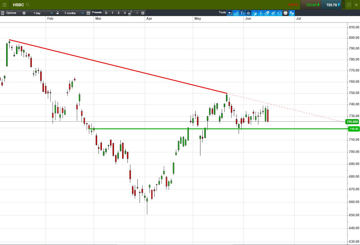Open the Options menu
The image size is (360, 245).
pos(11,13)
